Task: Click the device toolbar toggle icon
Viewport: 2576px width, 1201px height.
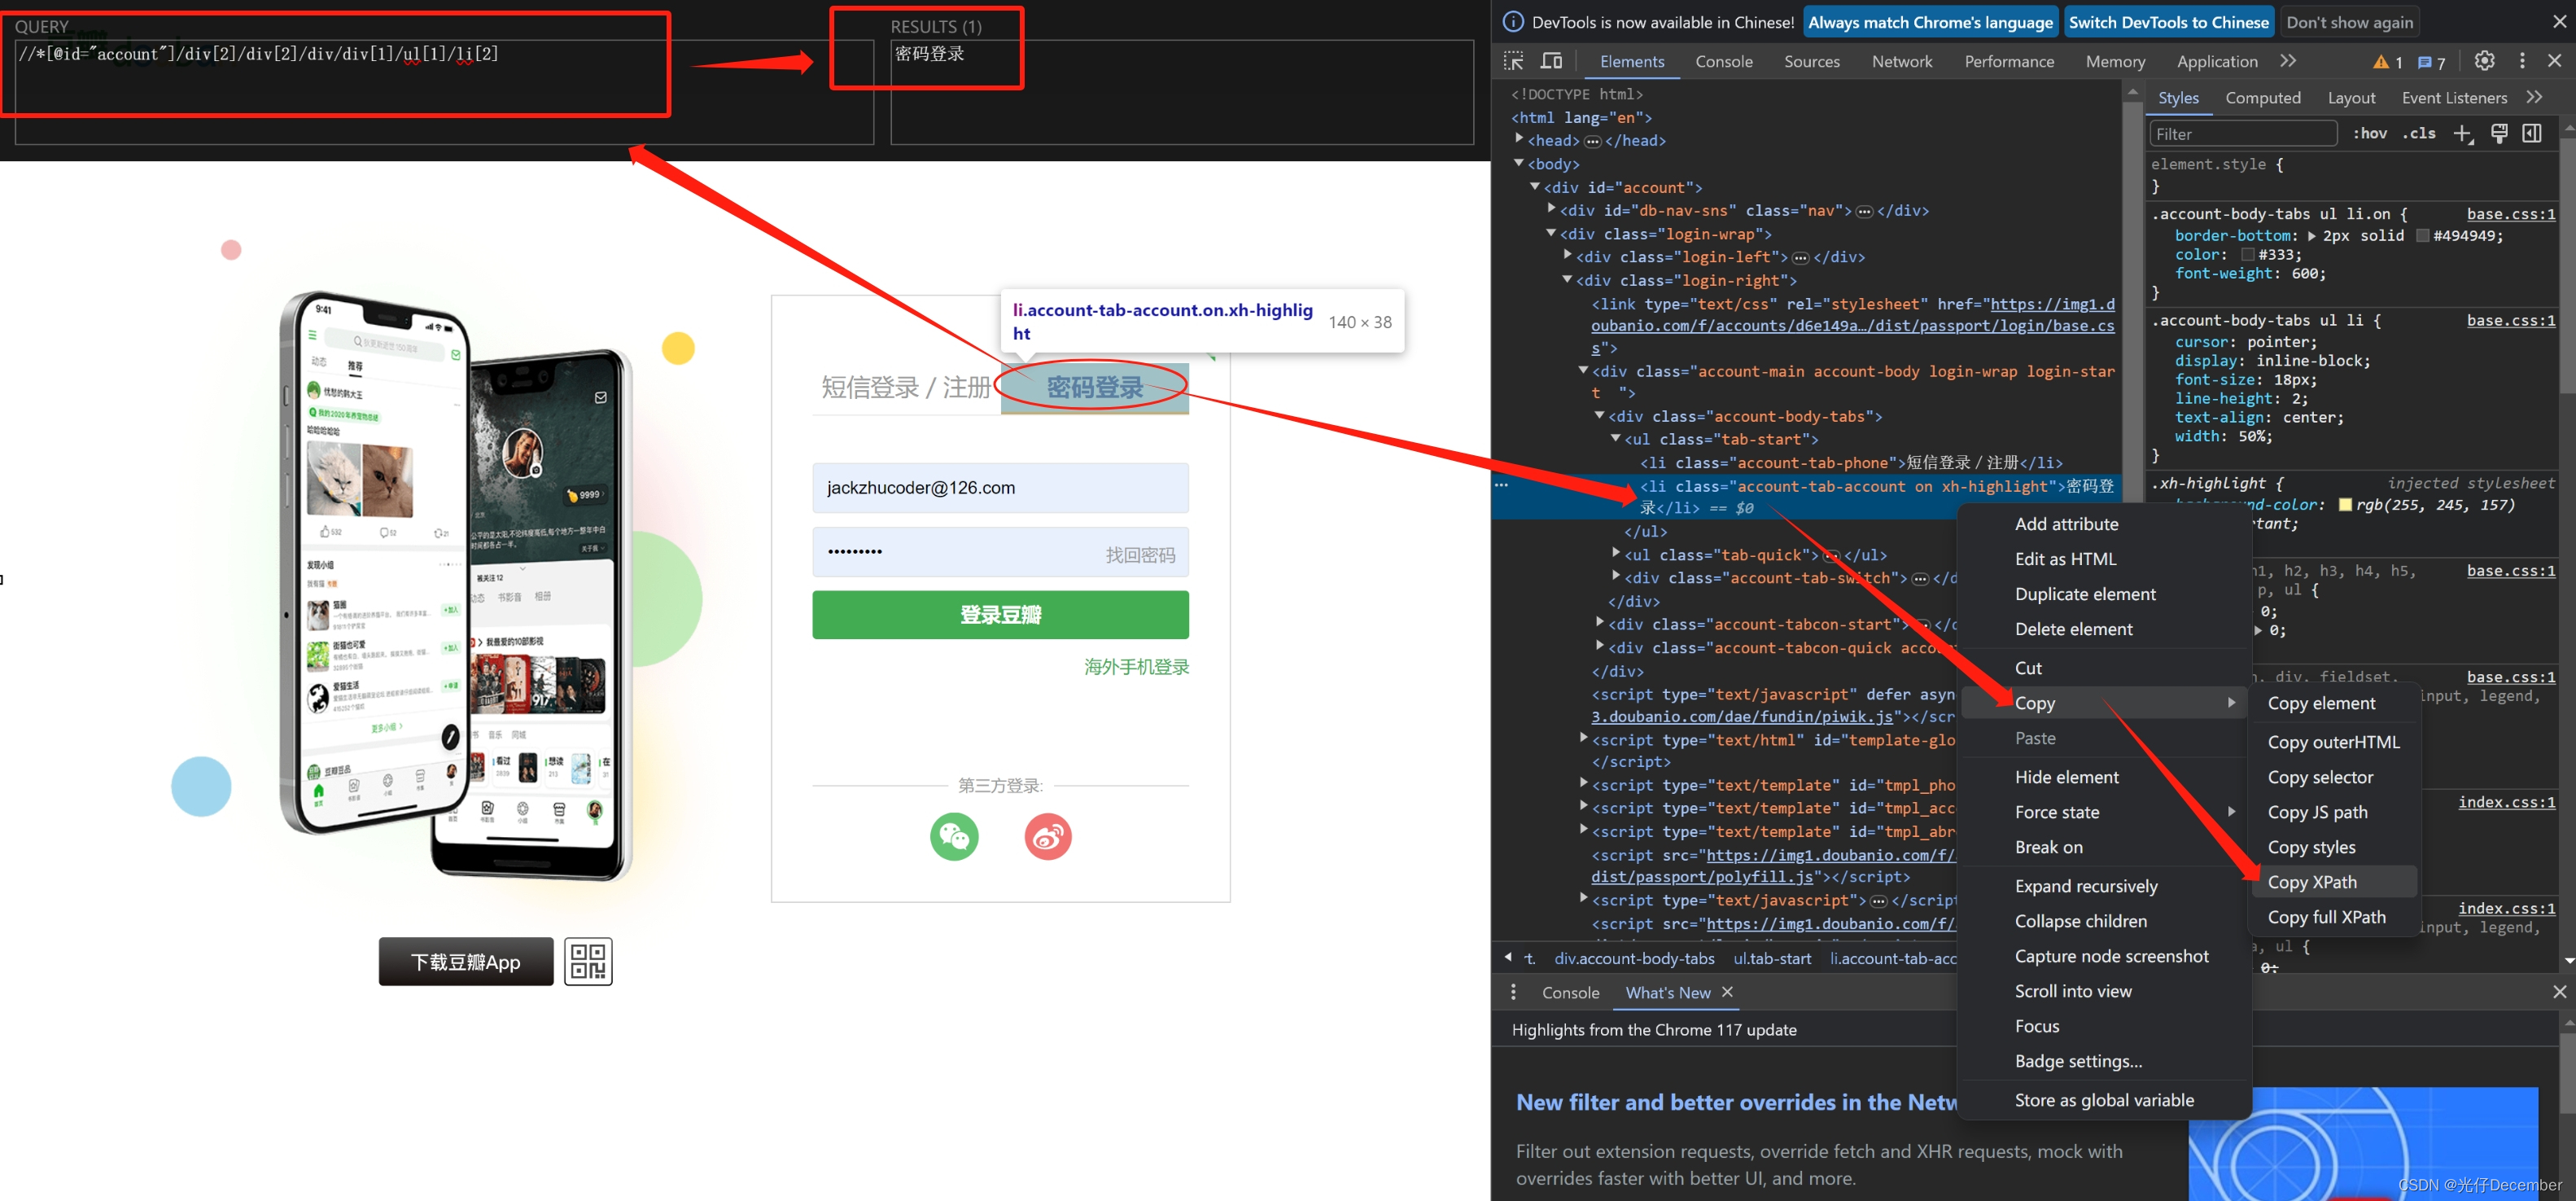Action: pos(1552,63)
